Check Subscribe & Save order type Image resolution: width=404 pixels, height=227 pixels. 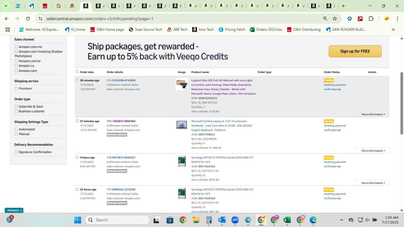16,106
